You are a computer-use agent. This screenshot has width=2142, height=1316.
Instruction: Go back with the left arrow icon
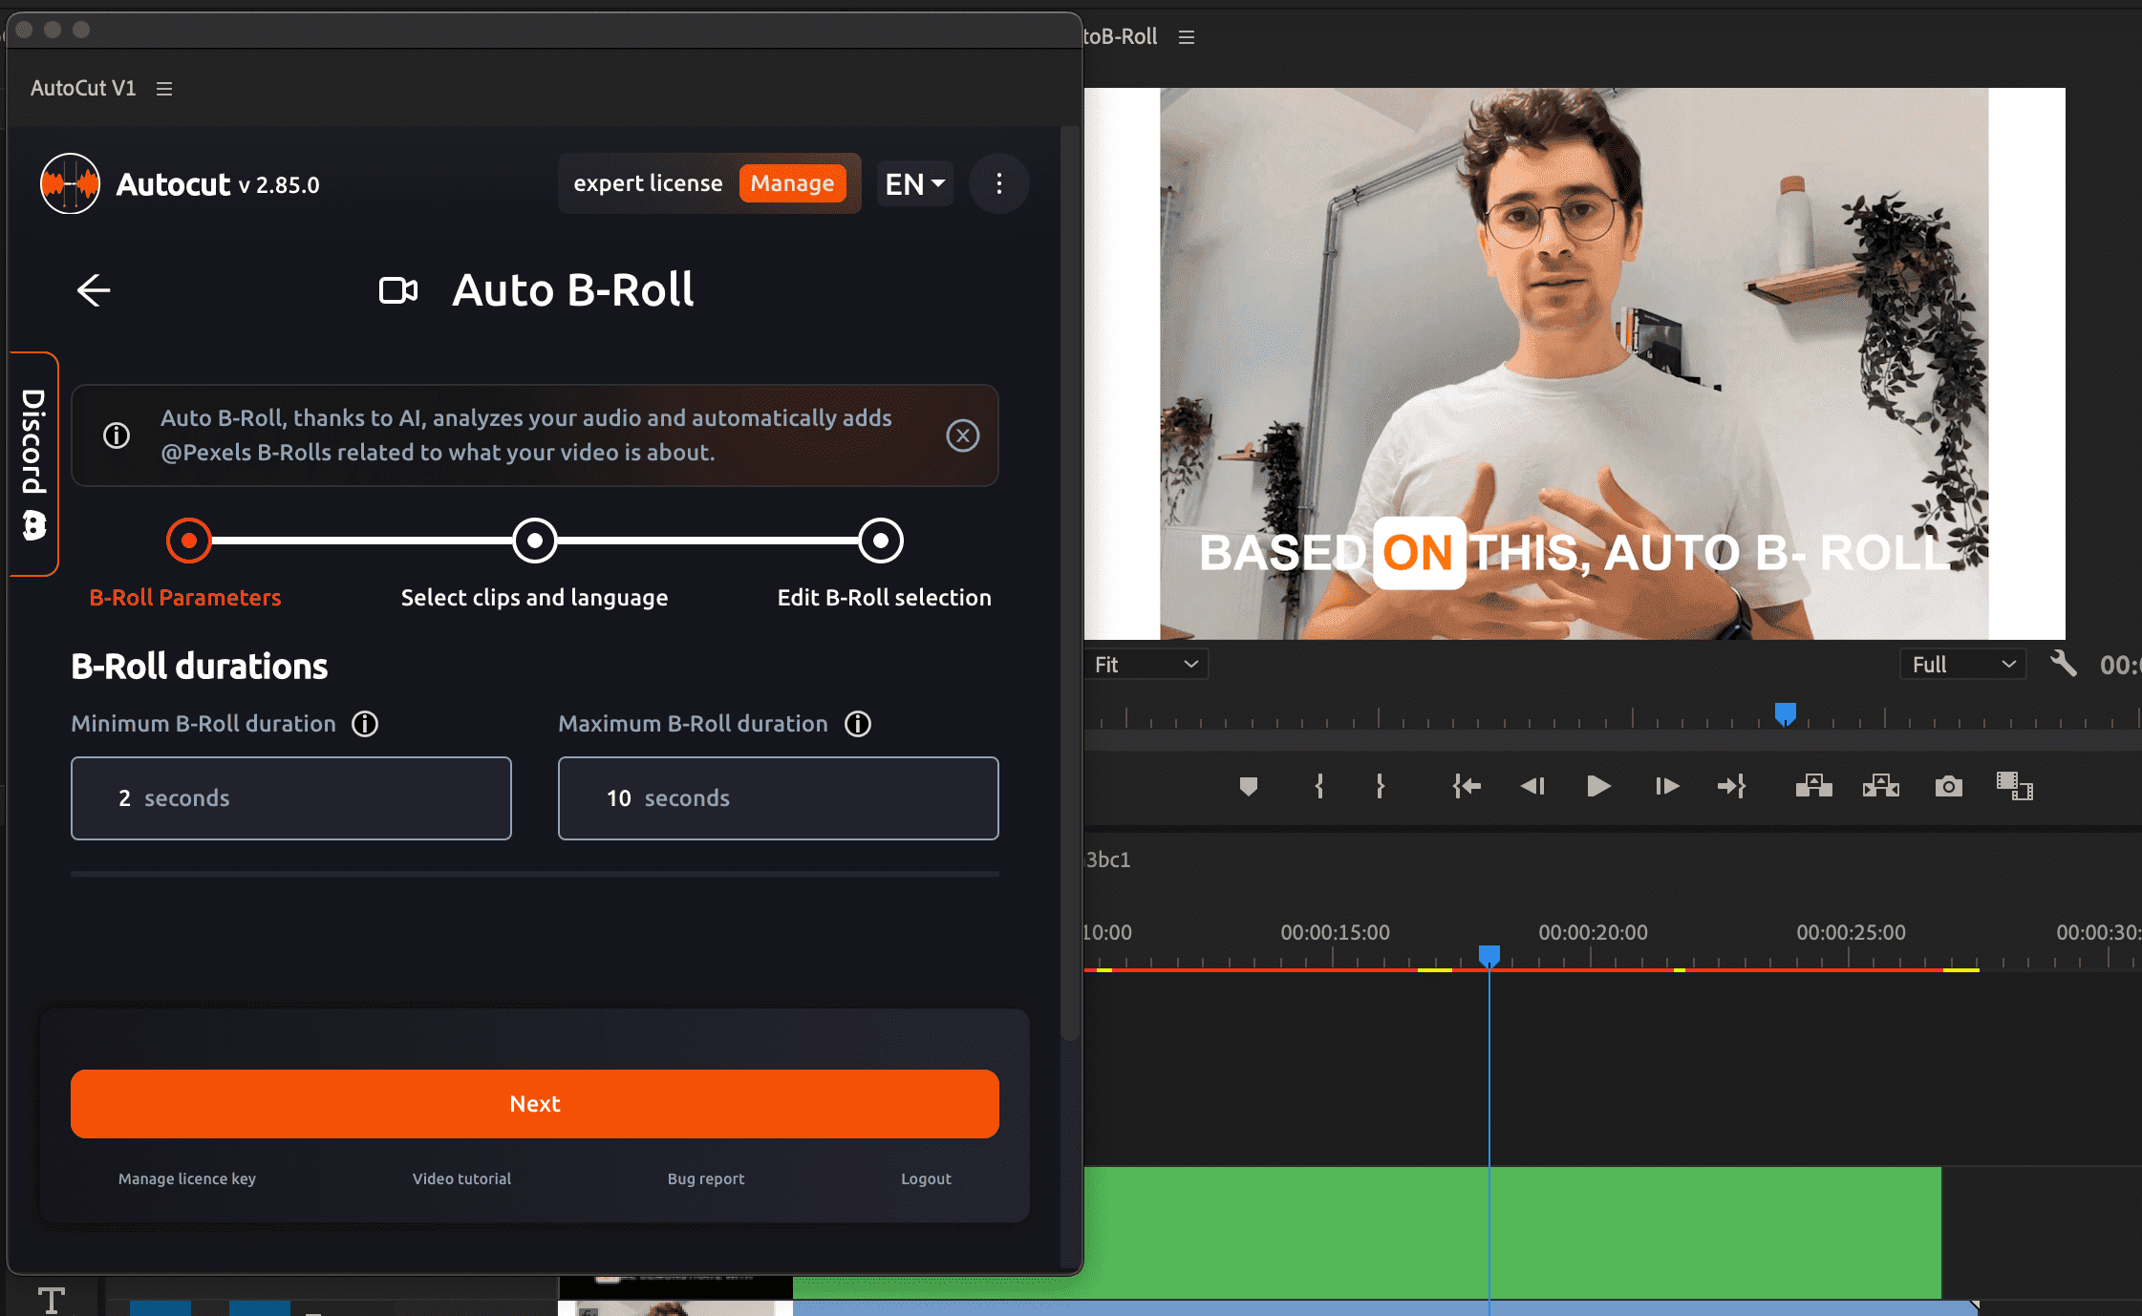[x=94, y=290]
